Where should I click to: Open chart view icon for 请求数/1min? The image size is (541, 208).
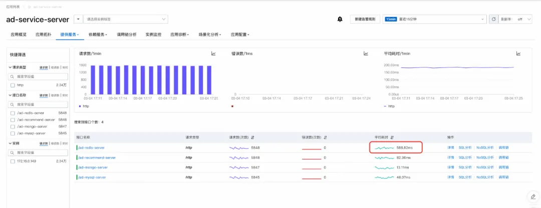click(213, 53)
